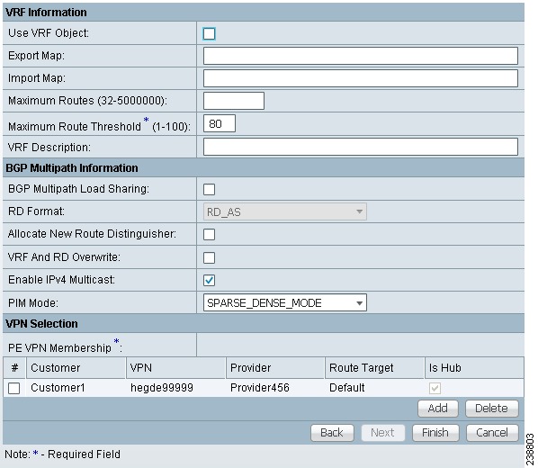Click the Add VPN membership button
The width and height of the screenshot is (538, 468).
(438, 409)
